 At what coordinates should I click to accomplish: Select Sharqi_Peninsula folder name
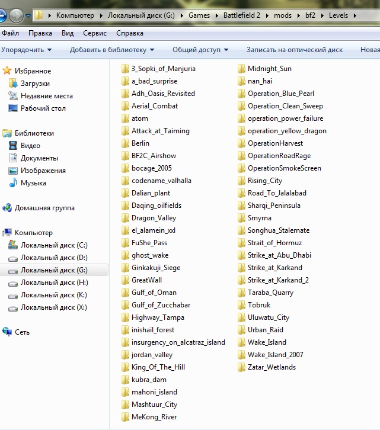pos(274,206)
